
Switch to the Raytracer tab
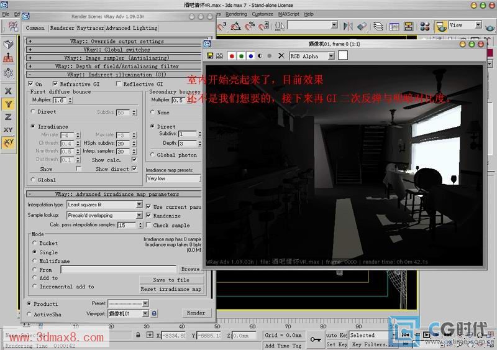click(x=90, y=28)
